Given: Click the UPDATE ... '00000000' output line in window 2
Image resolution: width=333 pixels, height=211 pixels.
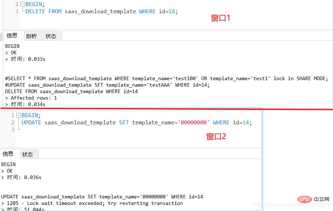Looking at the screenshot, I should (x=102, y=197).
